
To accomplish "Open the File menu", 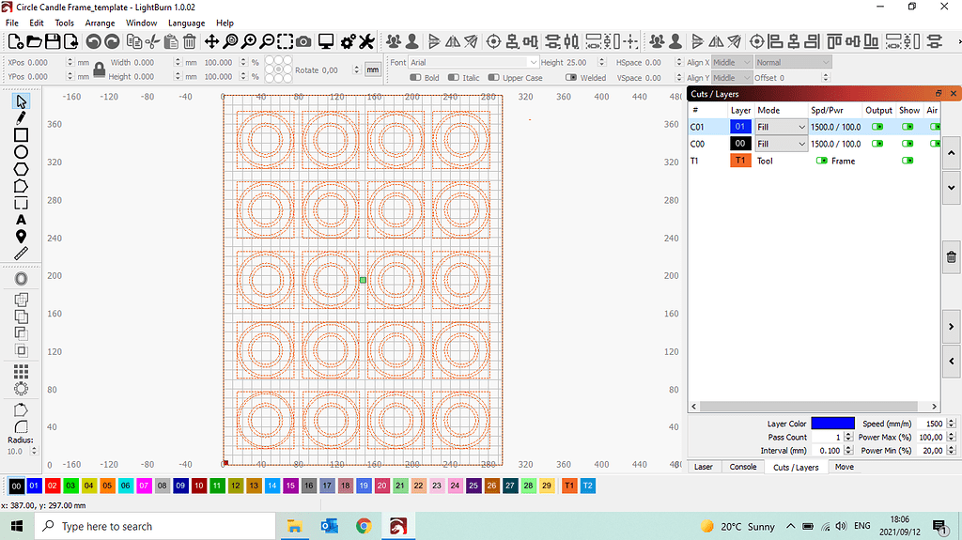I will point(11,23).
